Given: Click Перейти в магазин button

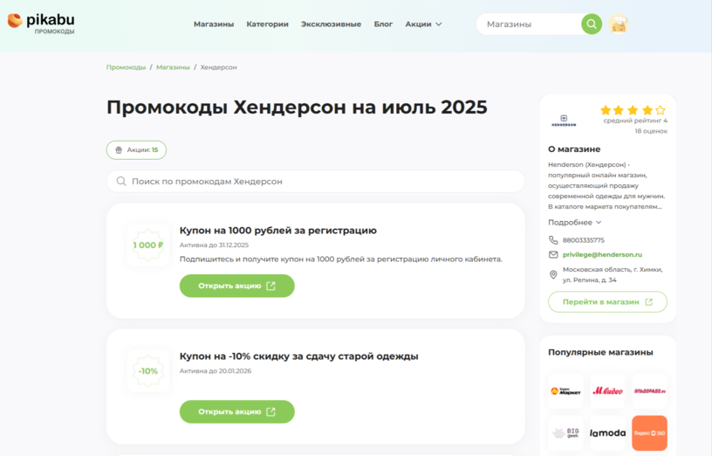Looking at the screenshot, I should (x=607, y=302).
